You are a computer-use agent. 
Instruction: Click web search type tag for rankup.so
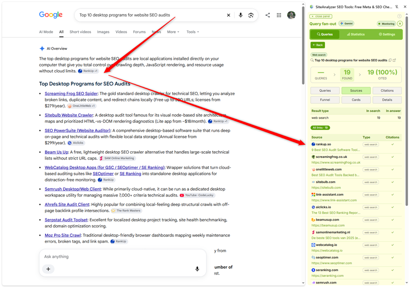tap(371, 144)
